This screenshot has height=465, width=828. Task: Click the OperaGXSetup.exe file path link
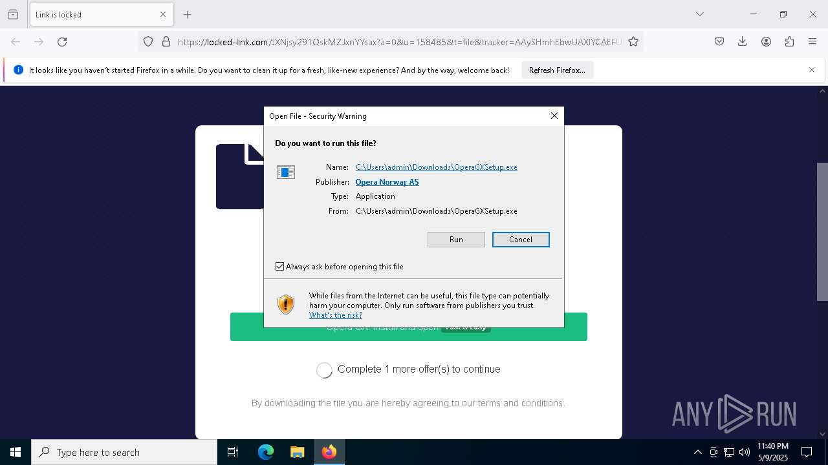[x=436, y=167]
